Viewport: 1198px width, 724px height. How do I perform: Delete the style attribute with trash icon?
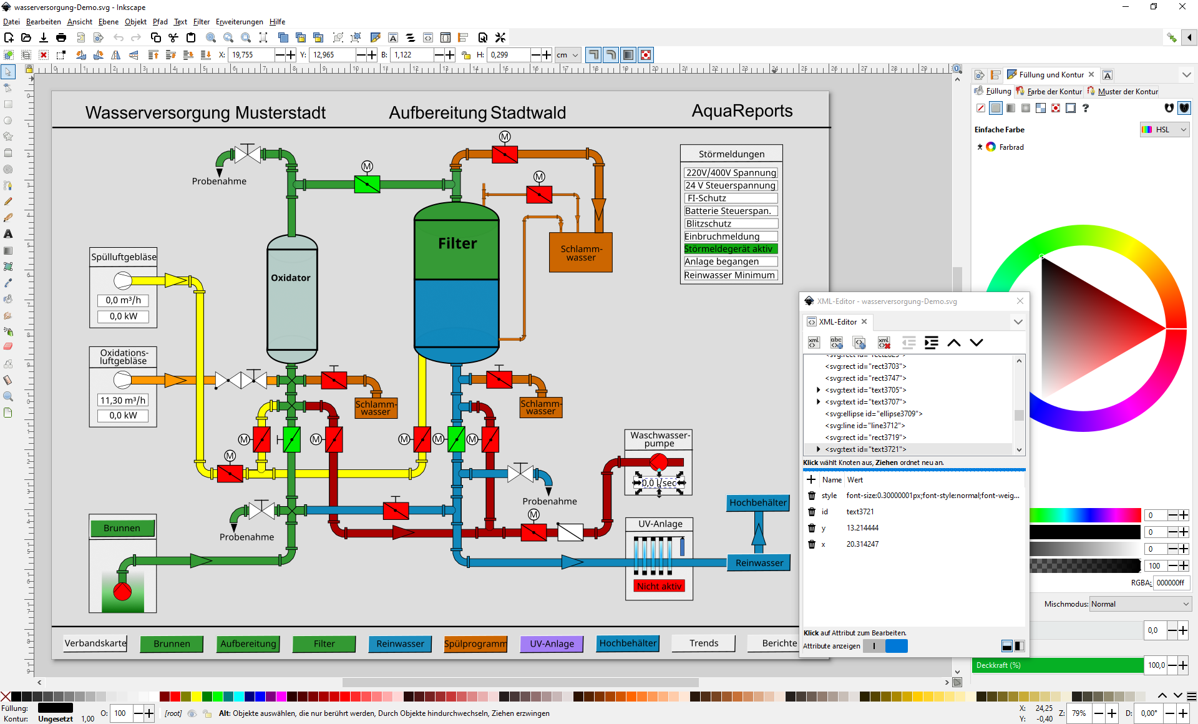pos(812,496)
